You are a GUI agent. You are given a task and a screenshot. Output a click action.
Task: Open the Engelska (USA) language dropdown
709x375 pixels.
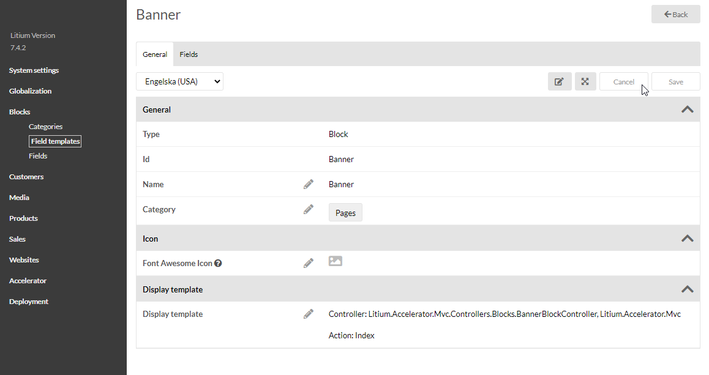(179, 81)
